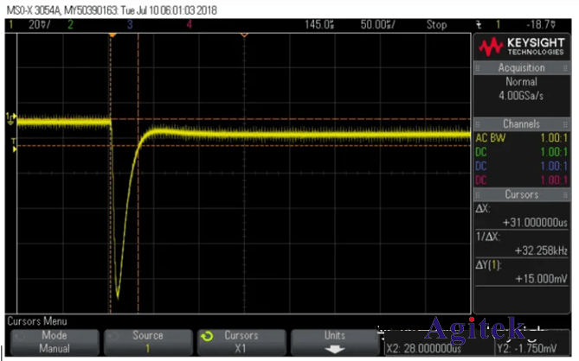
Task: Open the Mode Manual softkey
Action: 54,342
